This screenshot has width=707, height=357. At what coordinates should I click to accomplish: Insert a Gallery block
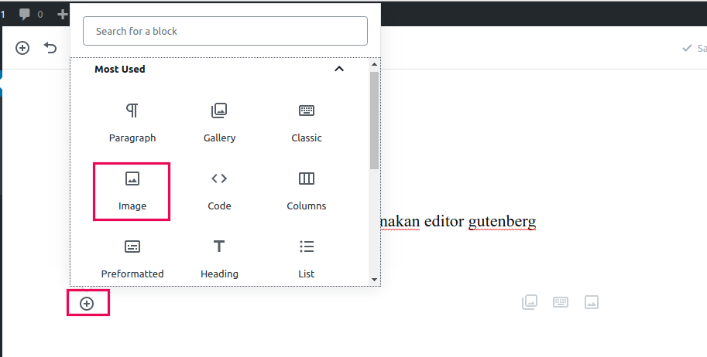[219, 122]
